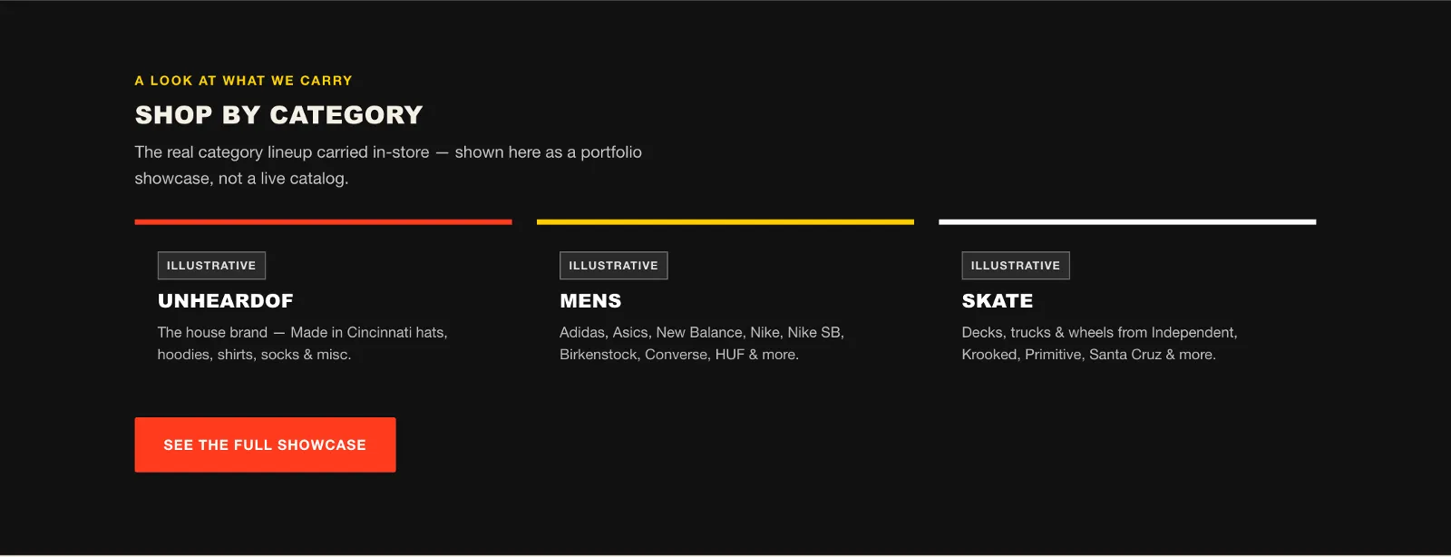Click the 'Adidas, Asics, New Balance' brand list text

[x=702, y=344]
